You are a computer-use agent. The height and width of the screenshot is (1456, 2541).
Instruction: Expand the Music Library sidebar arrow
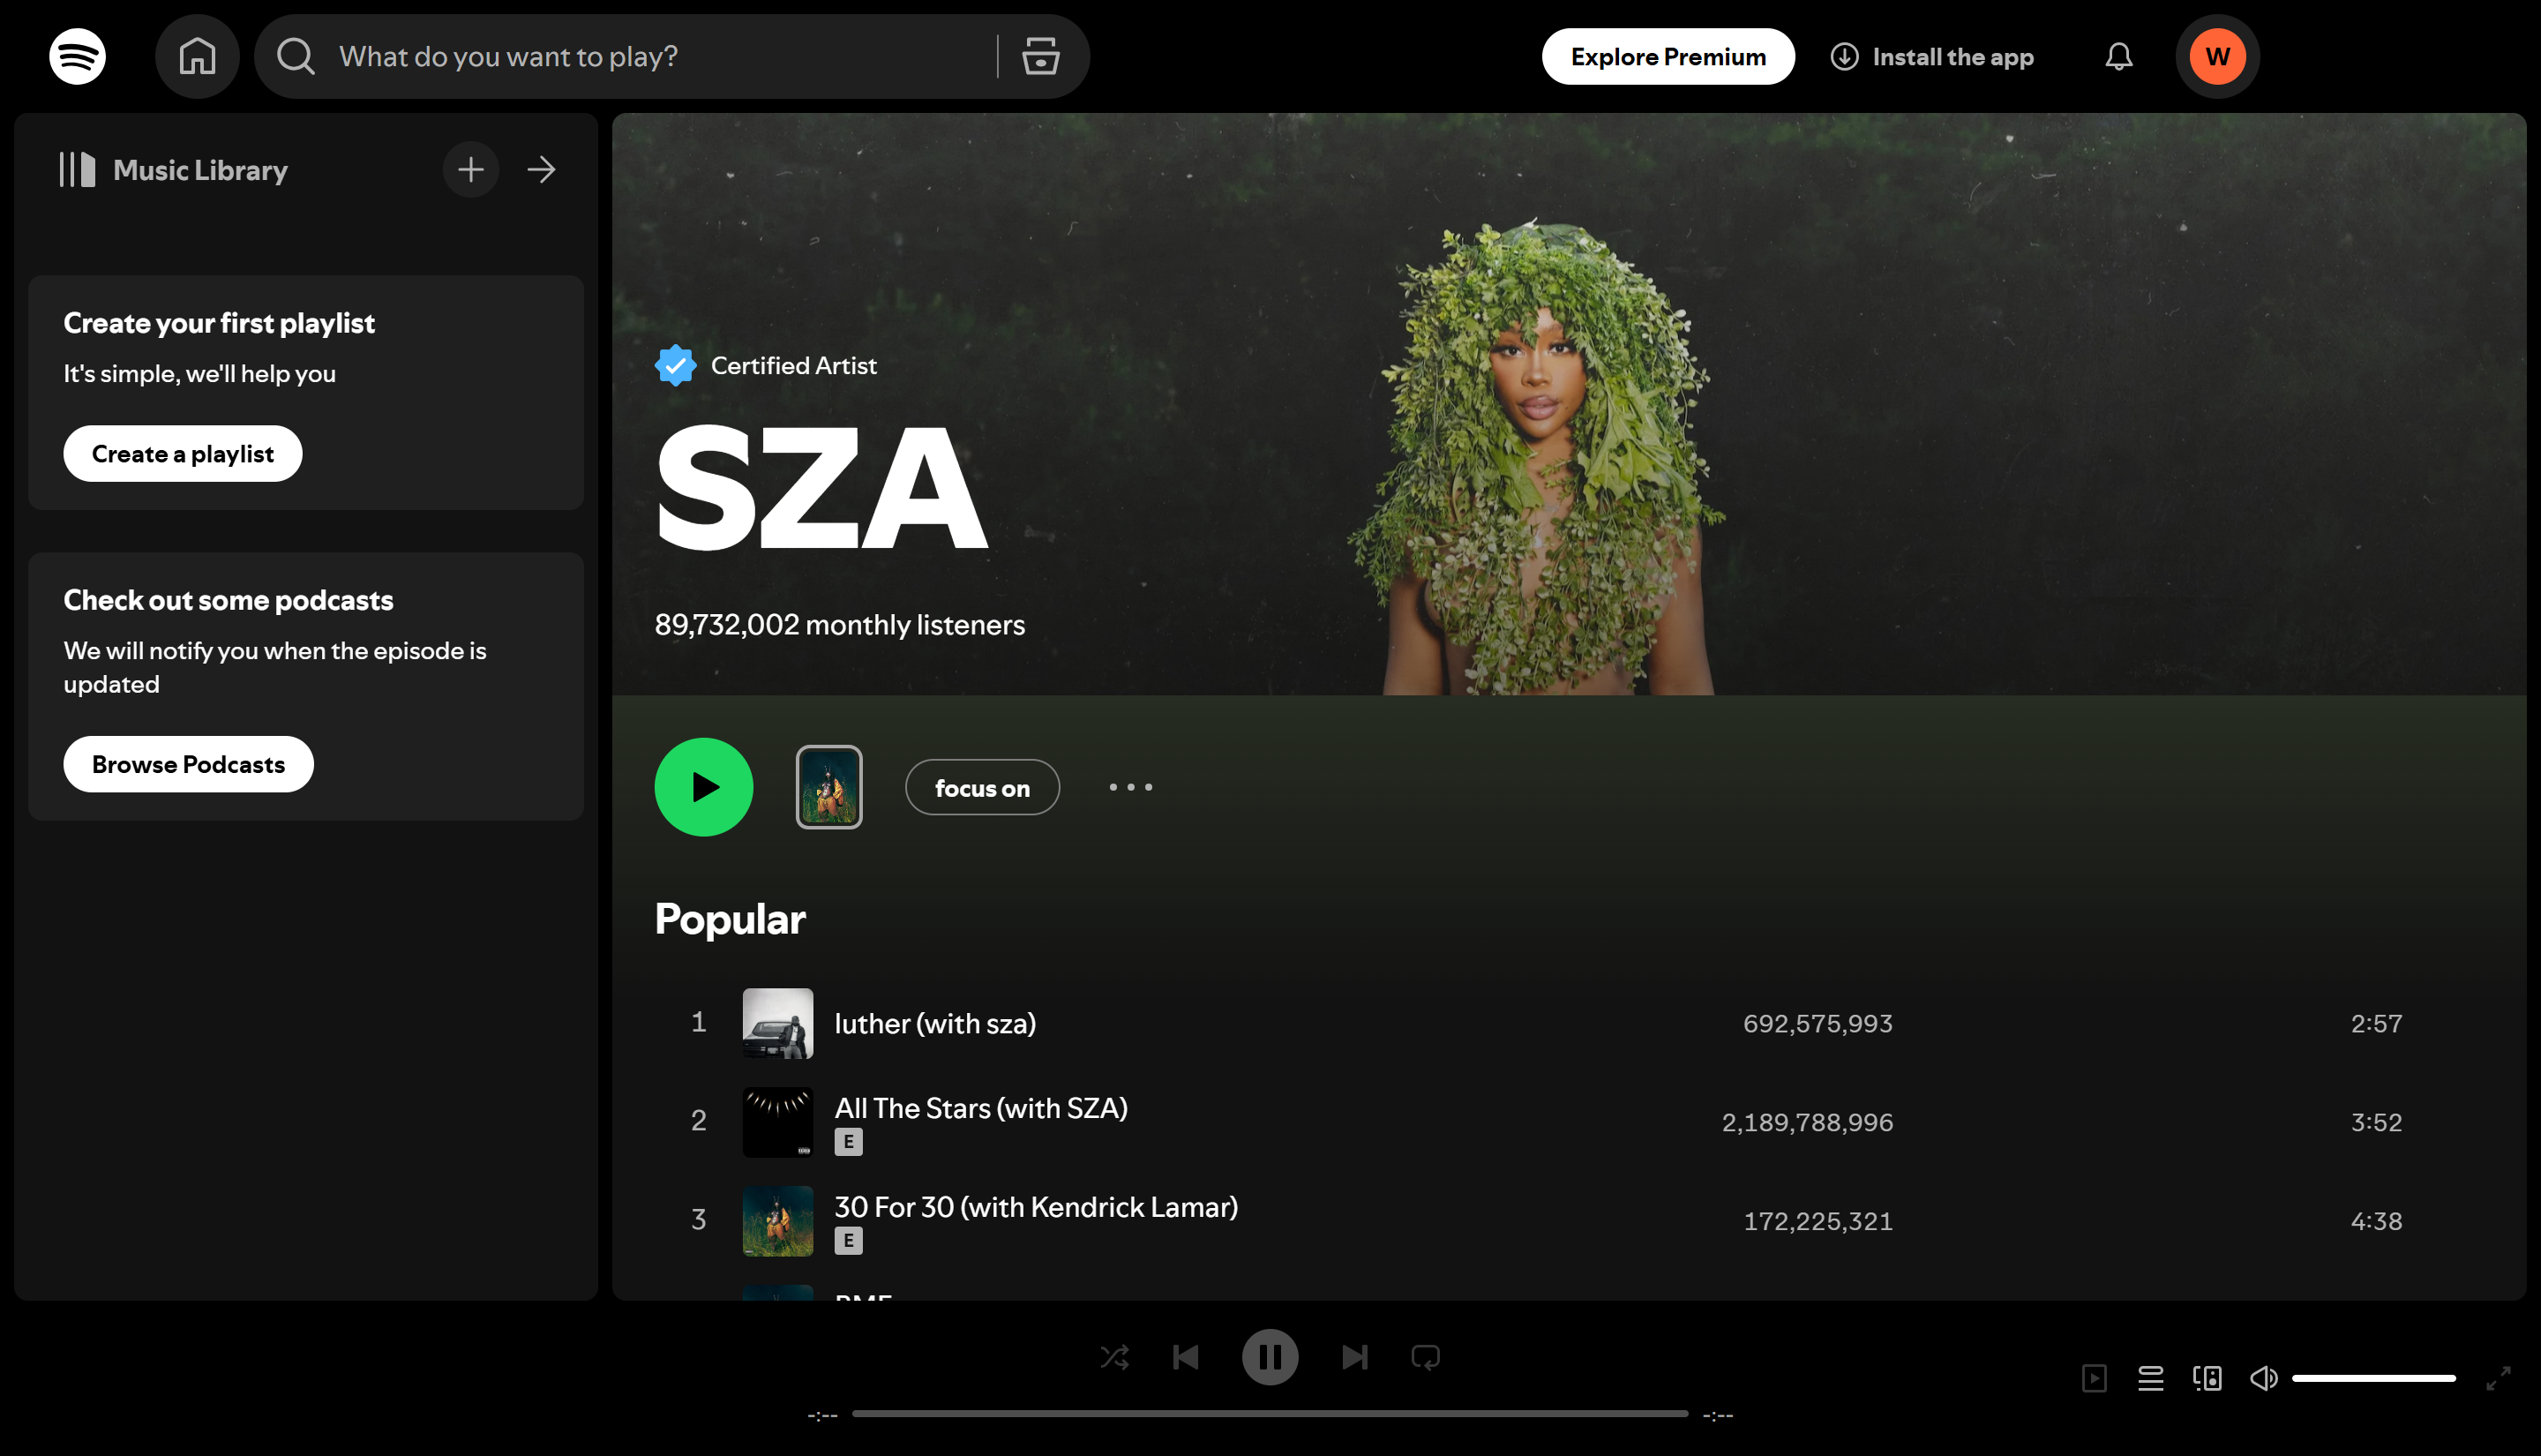pos(541,169)
